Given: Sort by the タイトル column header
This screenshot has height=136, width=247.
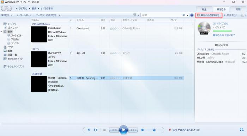Looking at the screenshot, I should [x=80, y=20].
